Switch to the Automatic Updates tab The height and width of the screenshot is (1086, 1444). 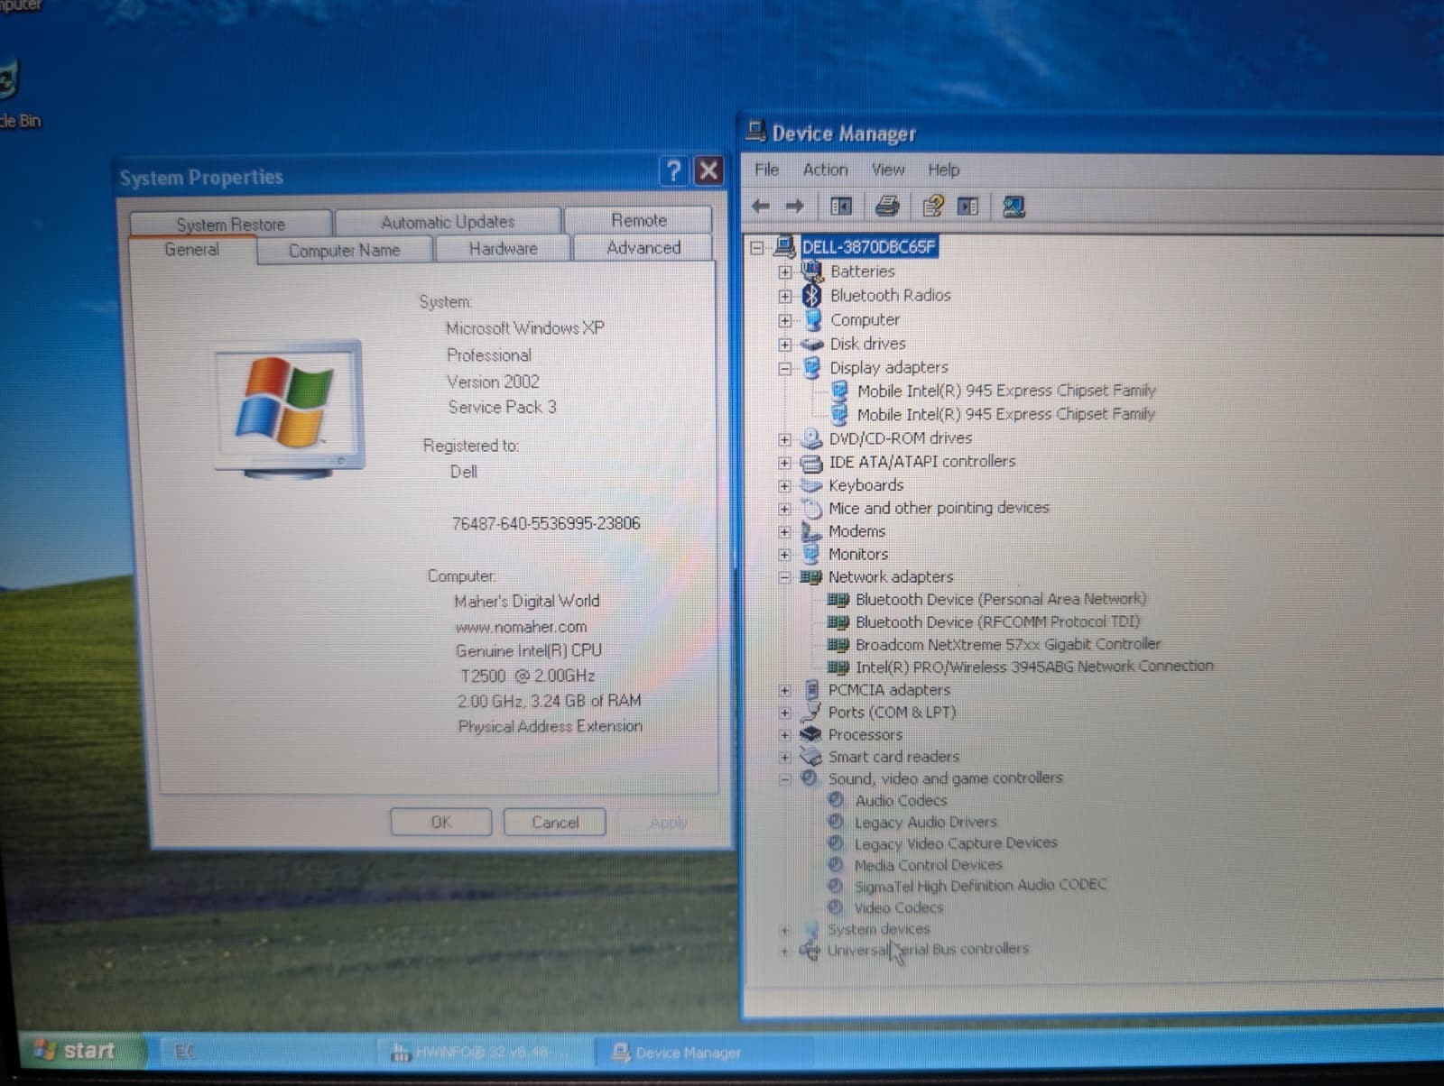click(448, 222)
